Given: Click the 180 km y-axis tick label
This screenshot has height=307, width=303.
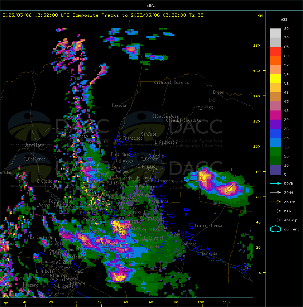Looking at the screenshot, I should [256, 46].
